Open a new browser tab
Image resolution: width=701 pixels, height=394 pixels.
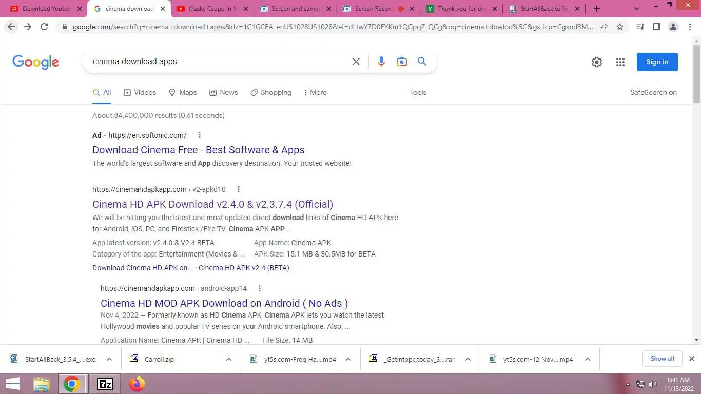[596, 9]
